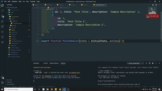Open the Source Control view
This screenshot has height=91, width=162.
pyautogui.click(x=2, y=16)
